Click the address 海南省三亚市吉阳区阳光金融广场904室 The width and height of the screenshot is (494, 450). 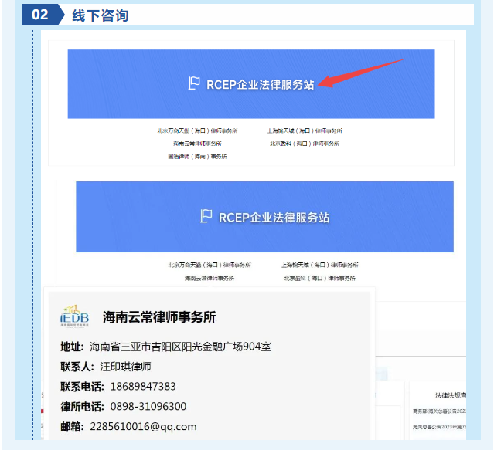click(x=180, y=347)
